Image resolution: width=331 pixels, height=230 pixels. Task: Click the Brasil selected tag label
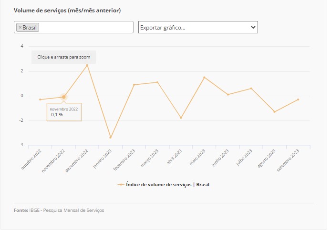(30, 28)
